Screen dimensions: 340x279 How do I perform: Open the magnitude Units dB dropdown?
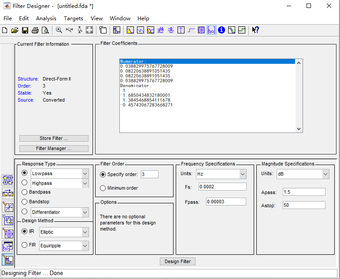pyautogui.click(x=325, y=174)
